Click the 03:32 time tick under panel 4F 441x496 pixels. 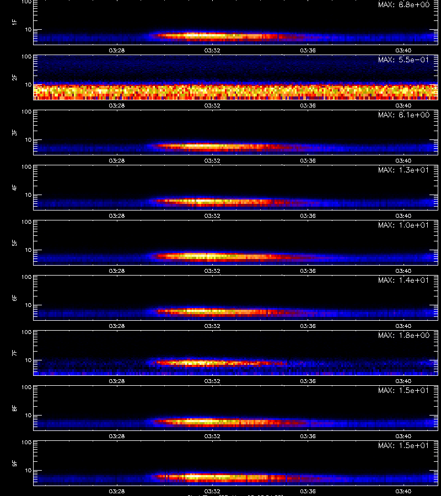212,215
